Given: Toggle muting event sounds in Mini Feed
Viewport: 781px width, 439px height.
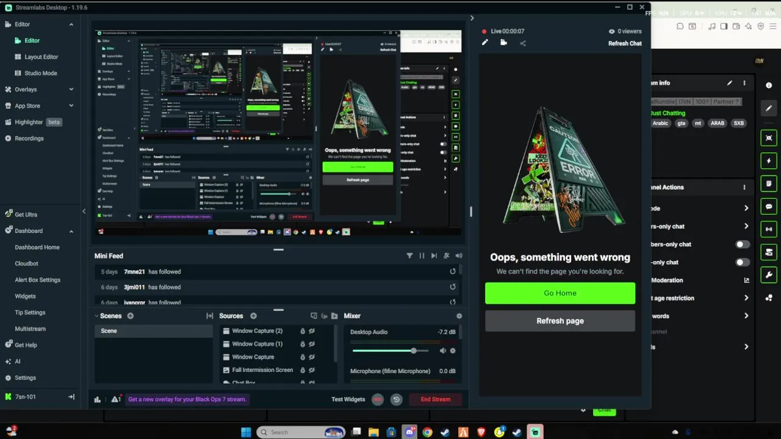Looking at the screenshot, I should coord(447,256).
